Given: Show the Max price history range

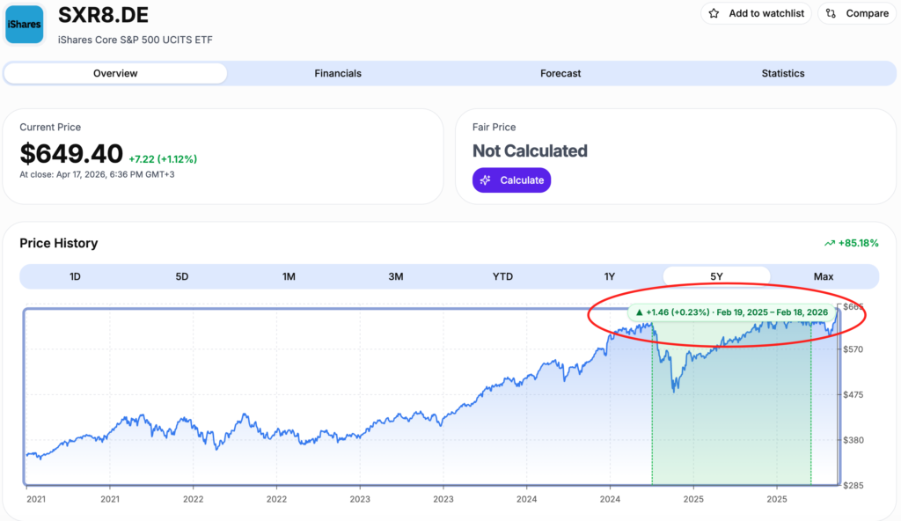Looking at the screenshot, I should (x=824, y=276).
